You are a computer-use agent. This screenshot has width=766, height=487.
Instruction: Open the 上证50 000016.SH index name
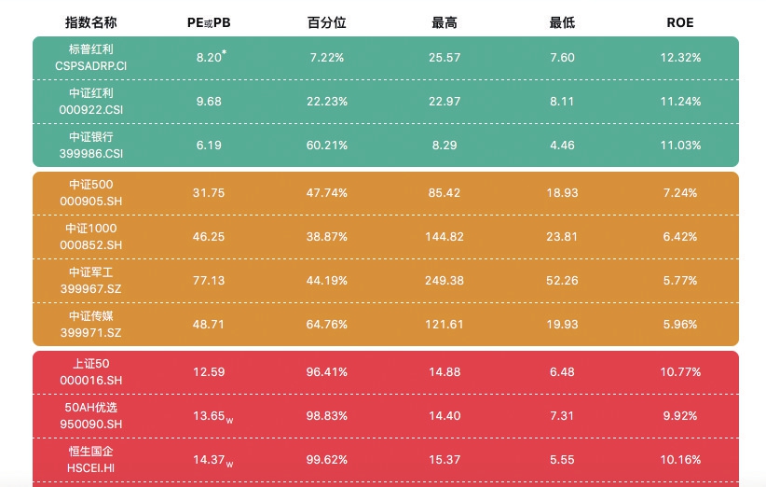(x=91, y=371)
